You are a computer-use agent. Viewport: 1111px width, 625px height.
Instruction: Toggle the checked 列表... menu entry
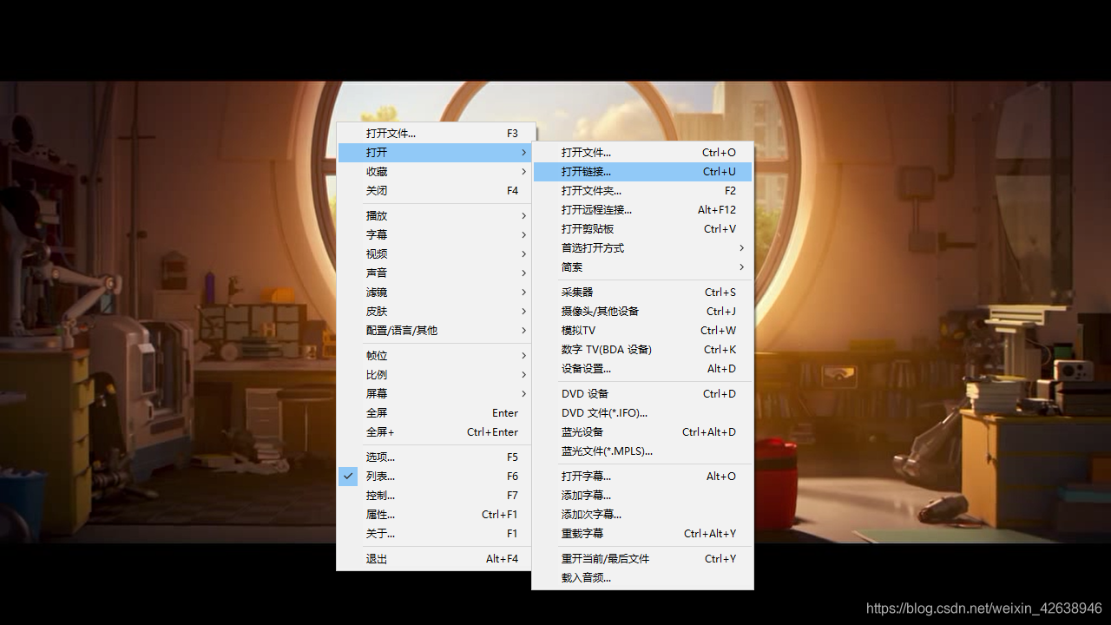point(435,477)
